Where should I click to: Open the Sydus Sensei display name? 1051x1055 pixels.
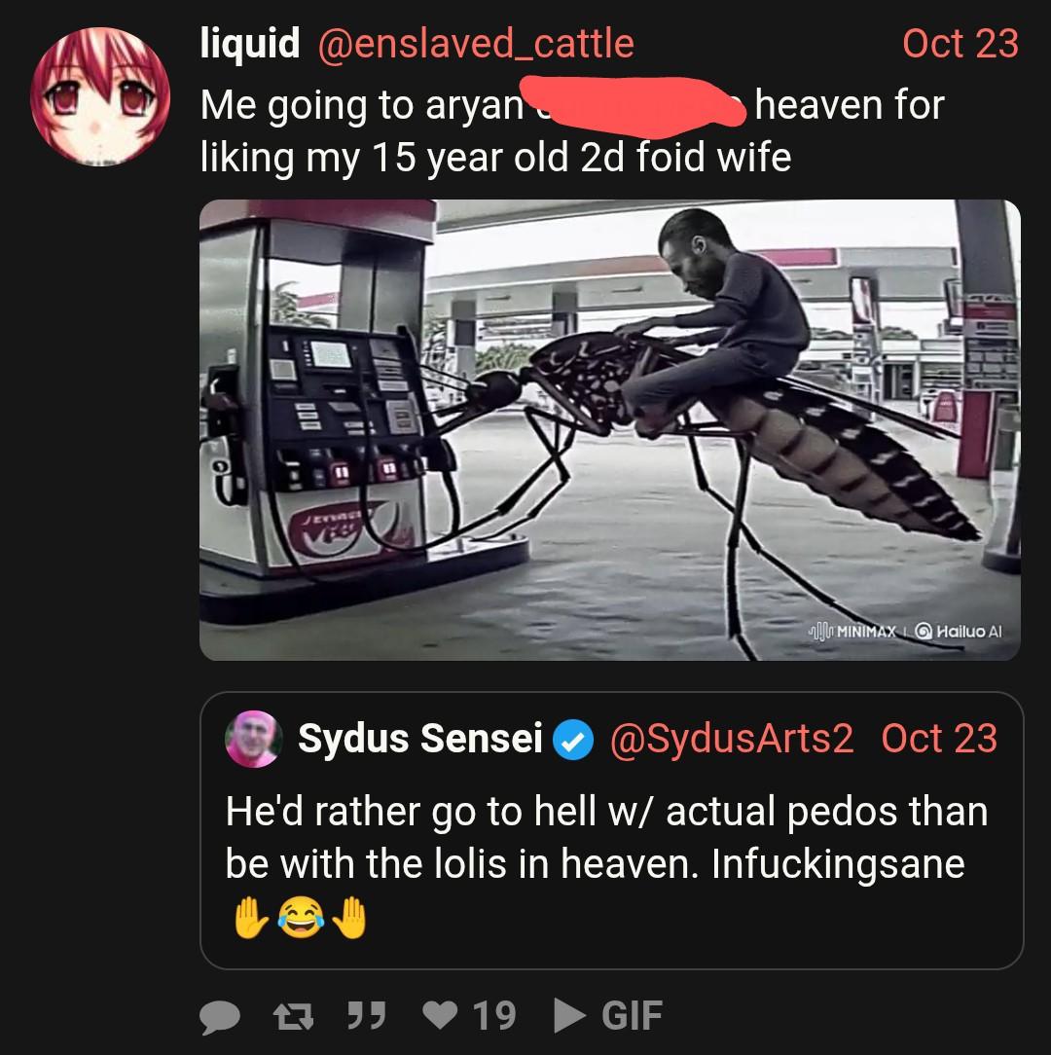[x=419, y=740]
